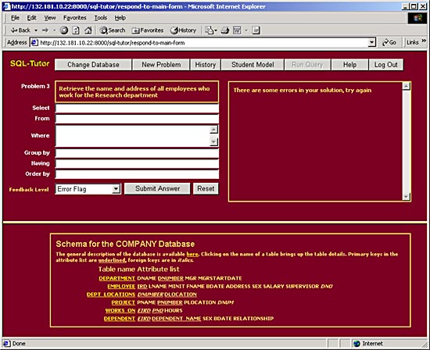Open SQL-Tutor Help button
This screenshot has width=430, height=350.
tap(349, 65)
